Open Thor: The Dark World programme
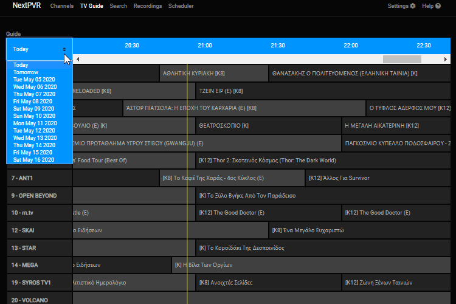456x304 pixels. 323,161
